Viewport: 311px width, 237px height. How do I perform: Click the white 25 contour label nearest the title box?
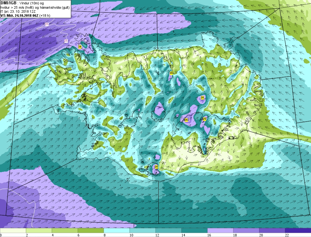pos(47,24)
